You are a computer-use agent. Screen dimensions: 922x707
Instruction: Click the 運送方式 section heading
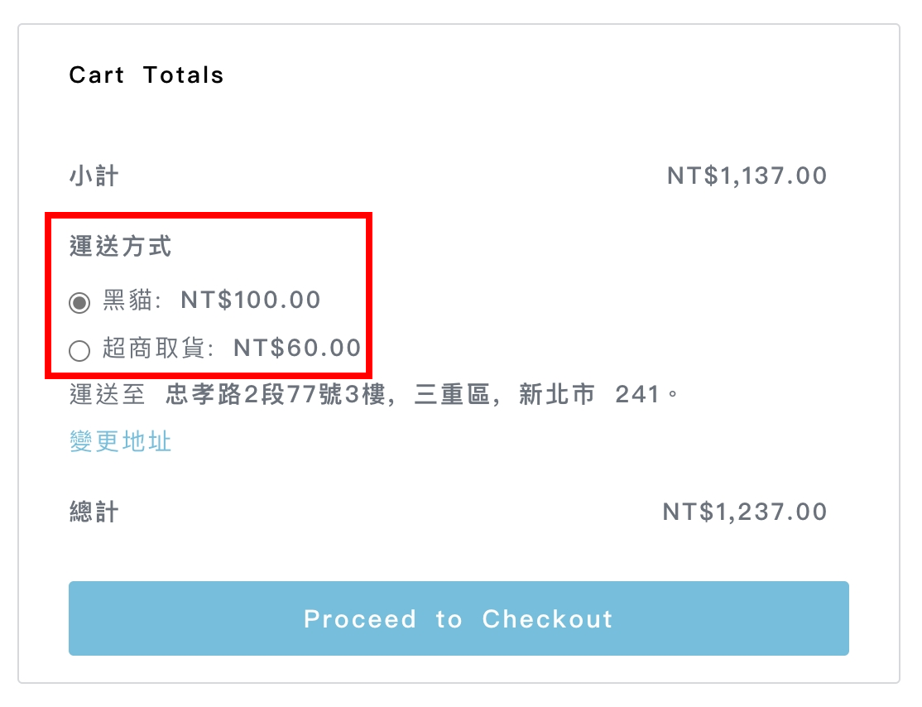click(120, 247)
